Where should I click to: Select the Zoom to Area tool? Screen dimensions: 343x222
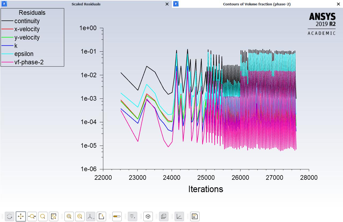(69, 216)
